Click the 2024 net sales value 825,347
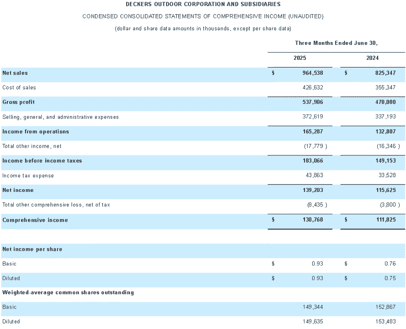Image resolution: width=406 pixels, height=329 pixels. click(385, 73)
